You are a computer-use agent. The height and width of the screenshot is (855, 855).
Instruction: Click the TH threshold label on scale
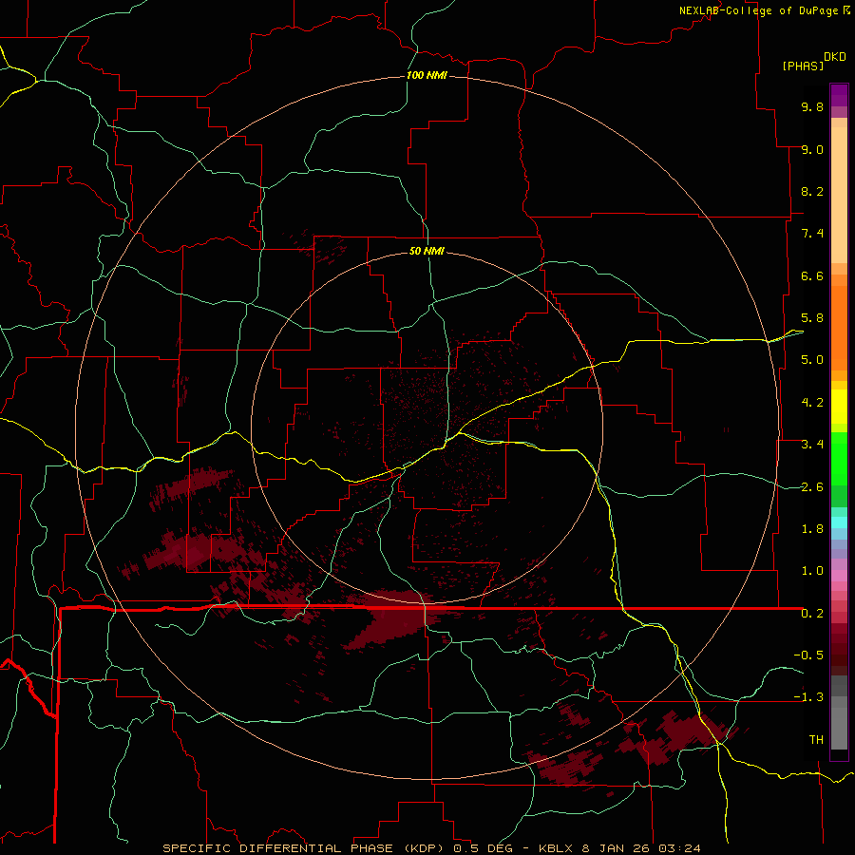[816, 740]
